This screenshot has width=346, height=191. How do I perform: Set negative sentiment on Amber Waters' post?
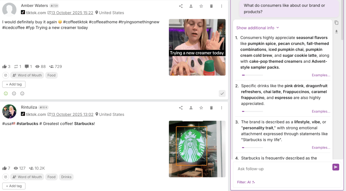point(22,94)
